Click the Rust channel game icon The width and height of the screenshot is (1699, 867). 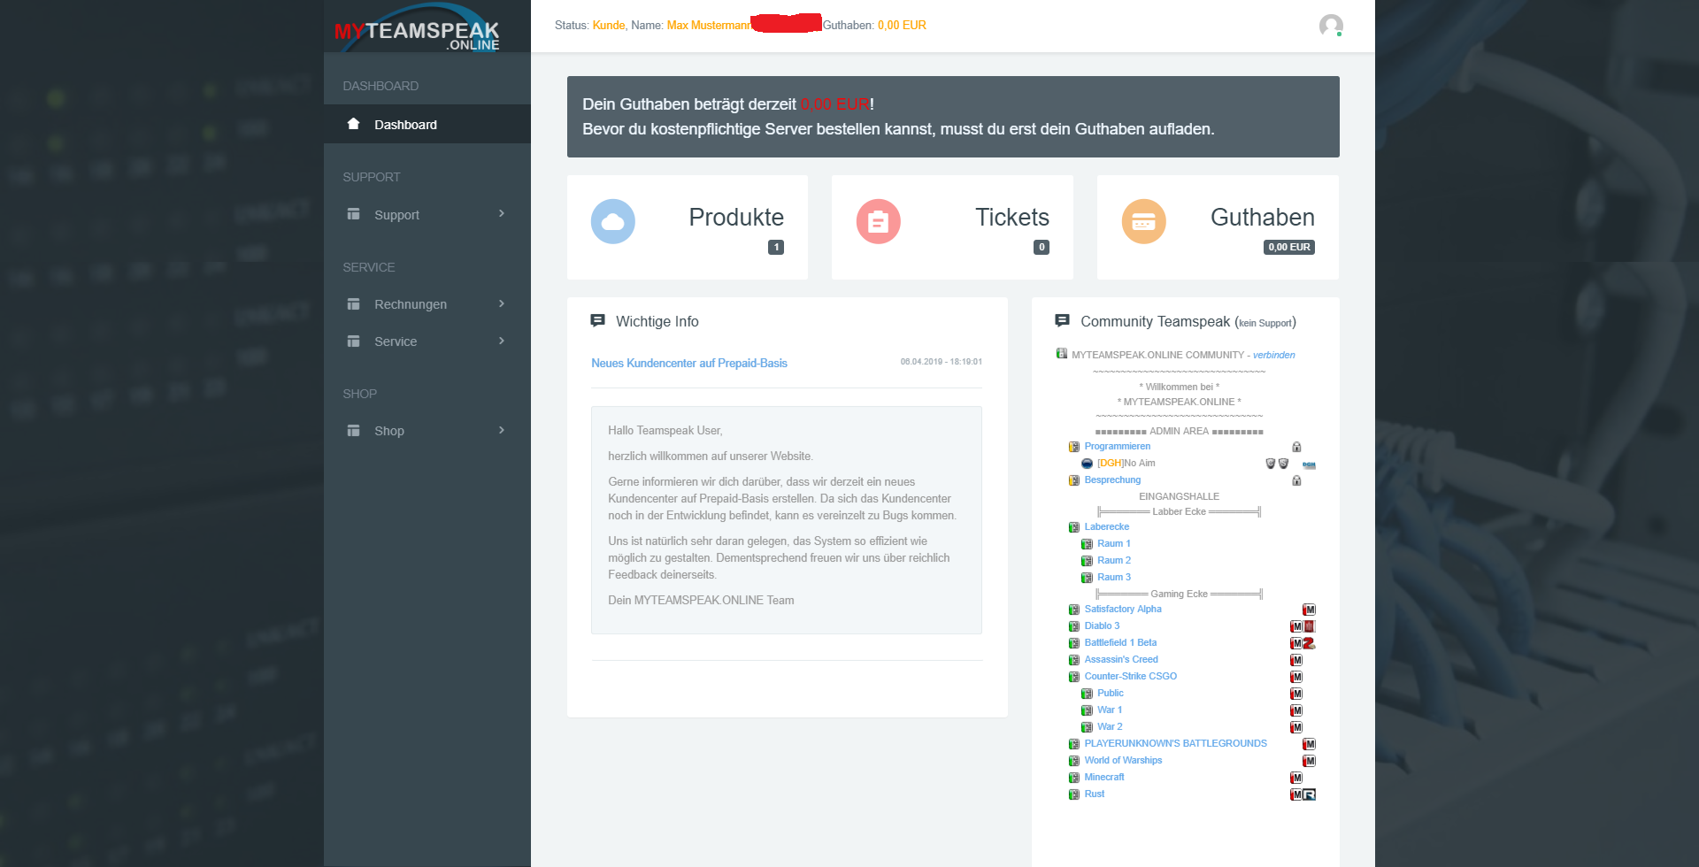[1310, 794]
